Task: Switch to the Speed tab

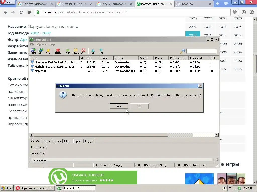Action: point(78,141)
